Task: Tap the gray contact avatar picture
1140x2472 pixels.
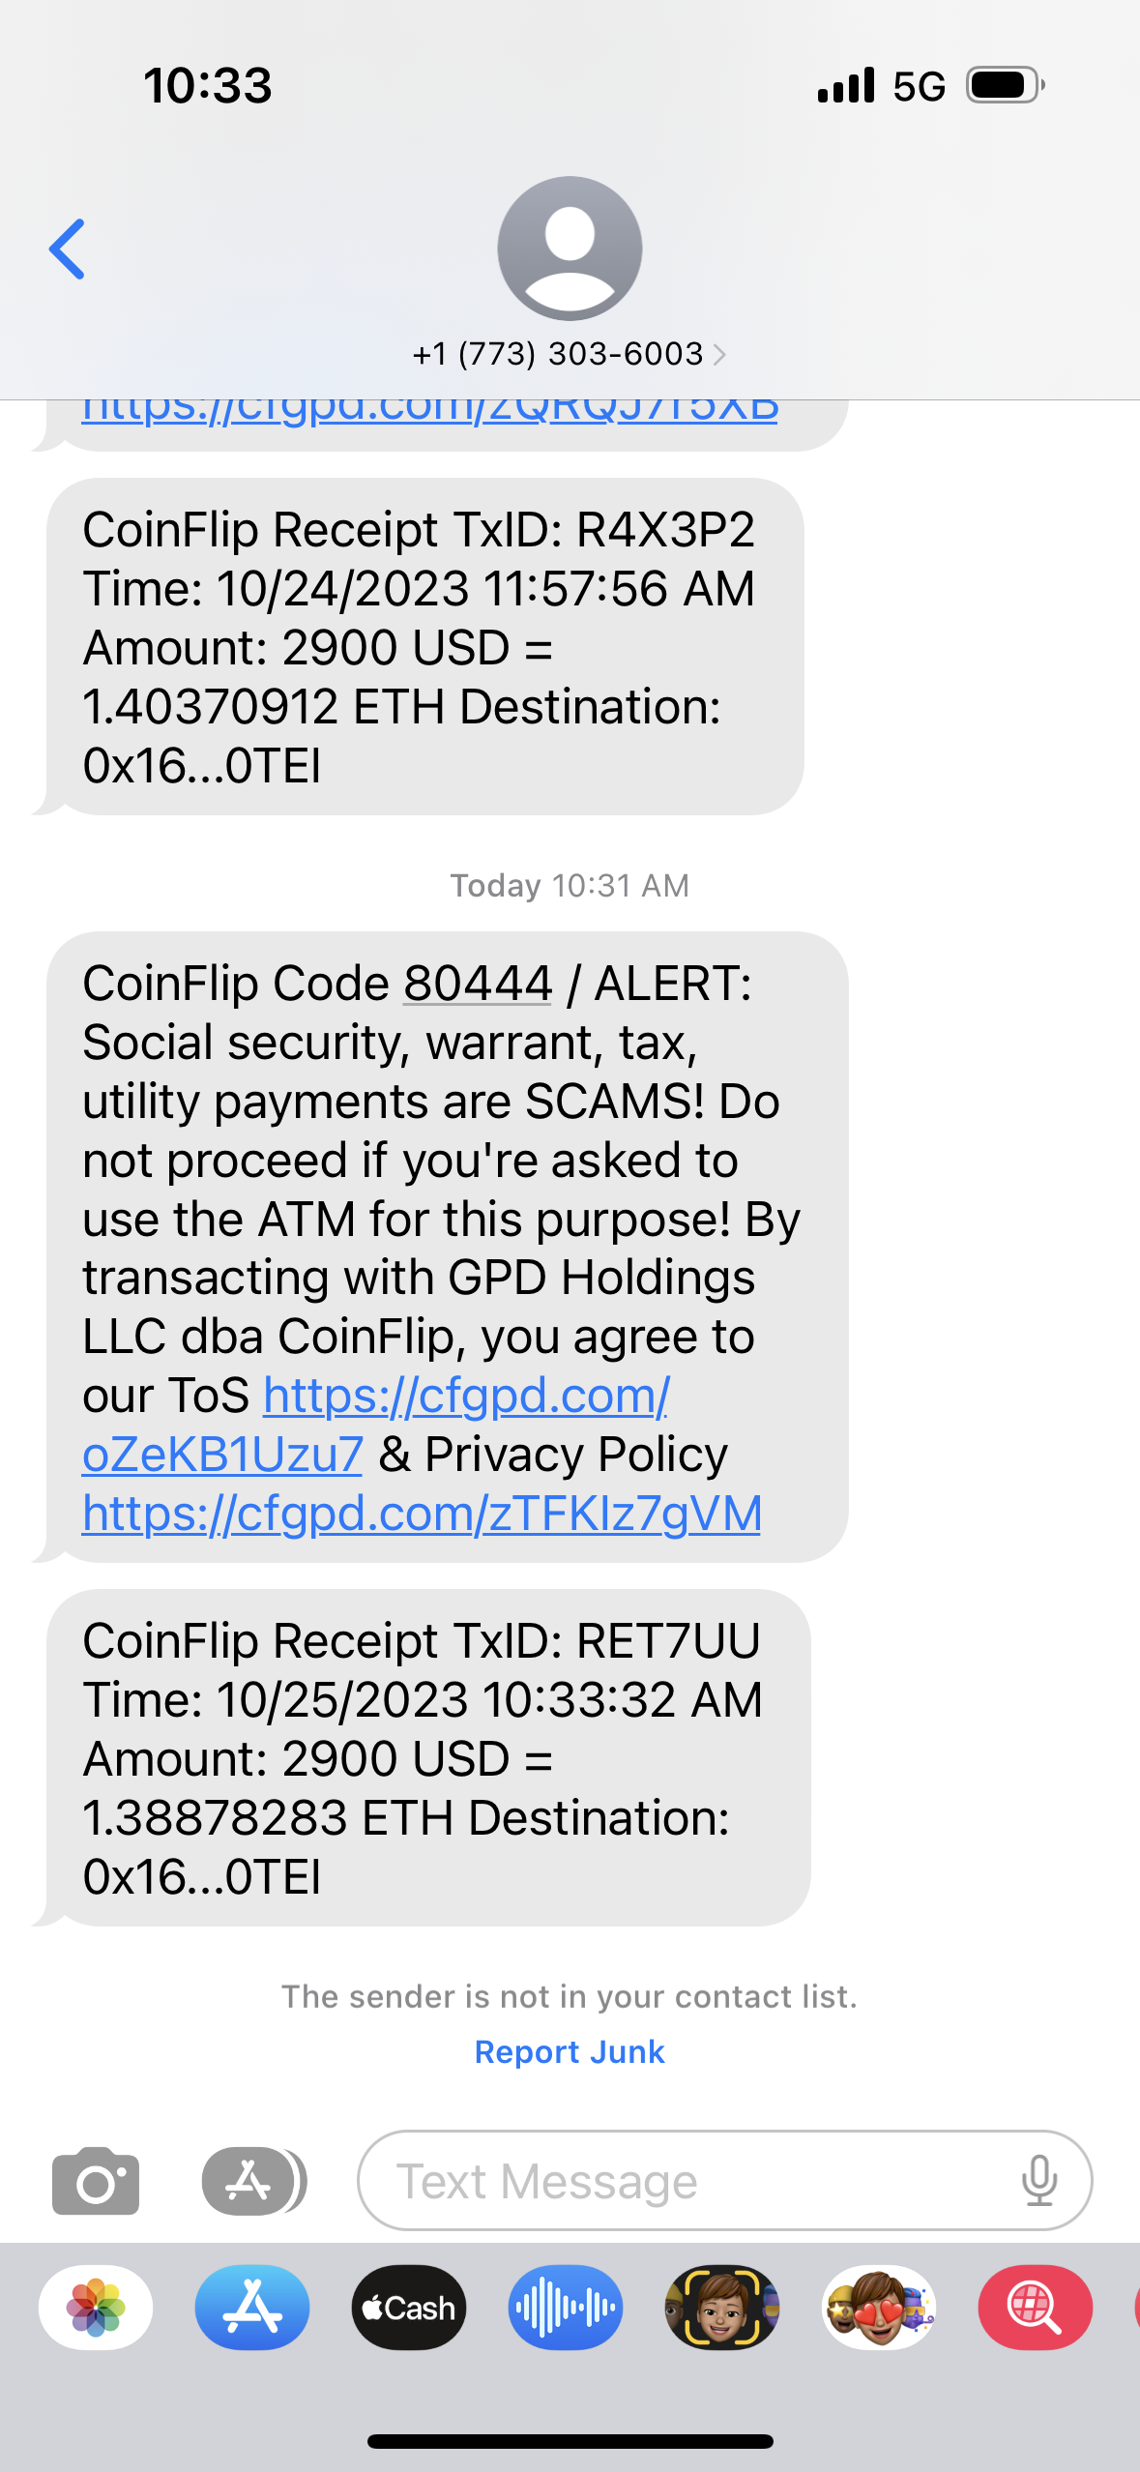Action: (570, 249)
